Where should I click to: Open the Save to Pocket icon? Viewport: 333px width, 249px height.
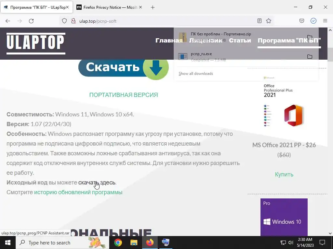pos(302,21)
